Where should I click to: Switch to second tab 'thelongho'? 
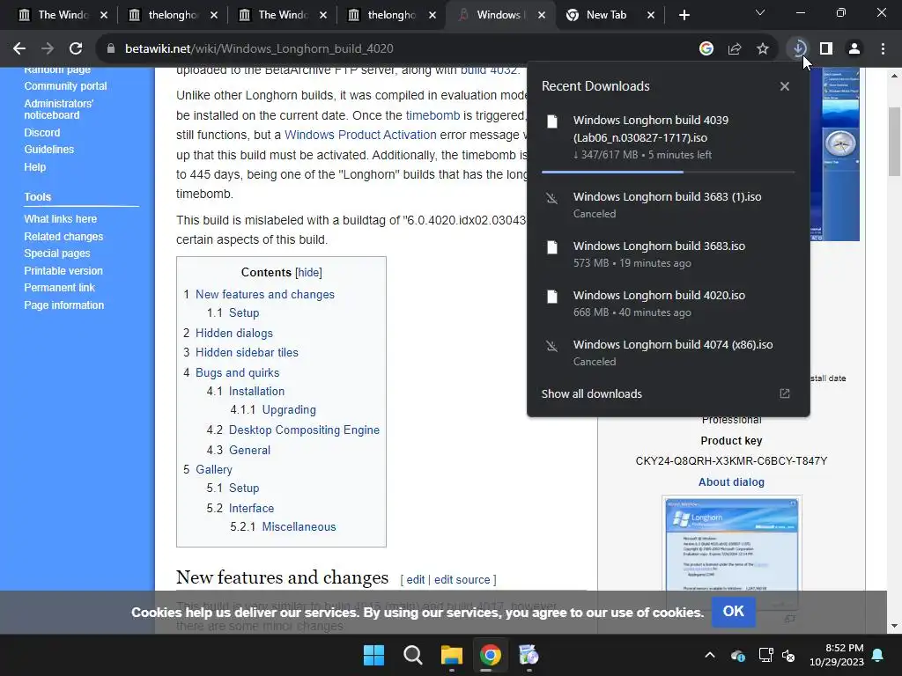(173, 15)
